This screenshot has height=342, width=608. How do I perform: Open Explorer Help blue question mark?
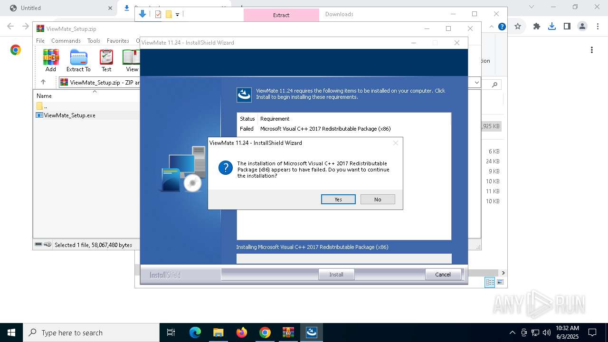click(x=502, y=27)
